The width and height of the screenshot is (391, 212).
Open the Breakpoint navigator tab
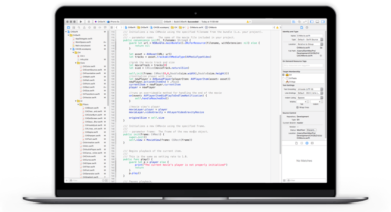tap(100, 27)
